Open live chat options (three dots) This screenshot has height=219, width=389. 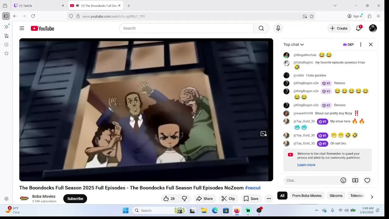pyautogui.click(x=361, y=44)
